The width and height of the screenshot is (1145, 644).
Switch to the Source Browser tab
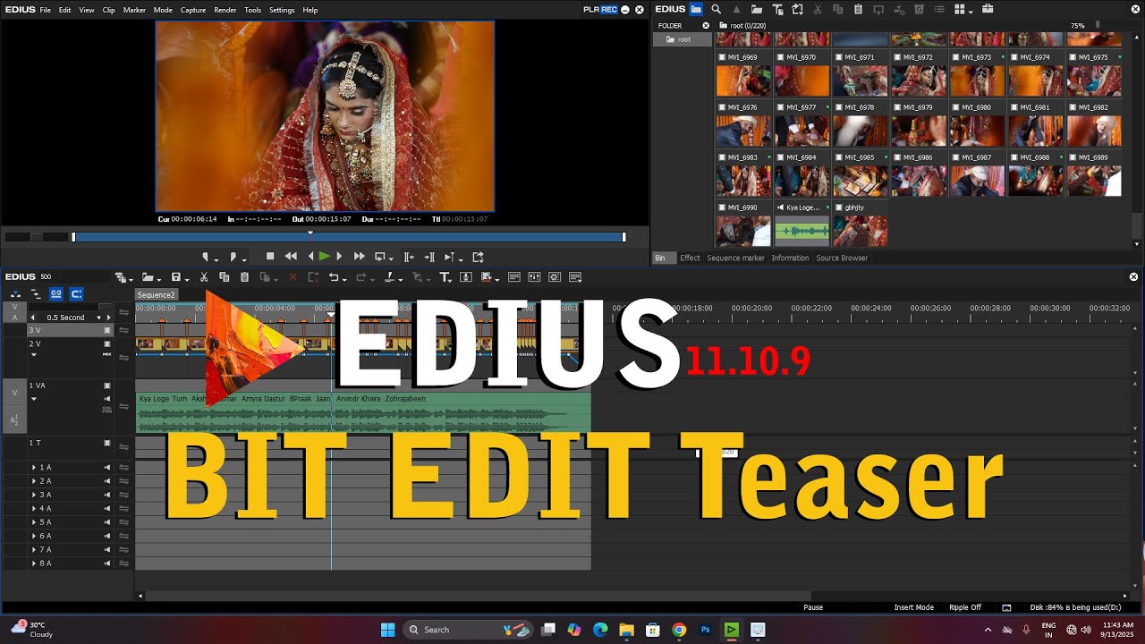[x=842, y=258]
